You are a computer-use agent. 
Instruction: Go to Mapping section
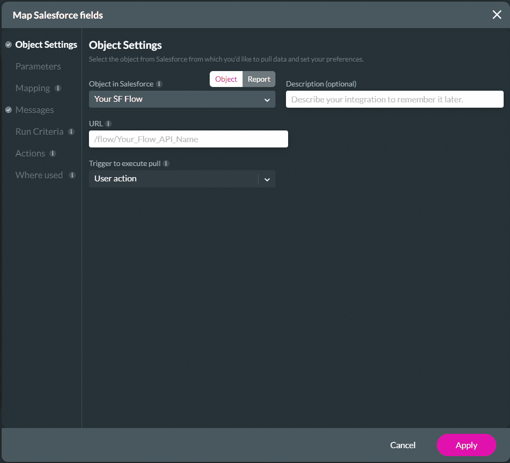(32, 88)
